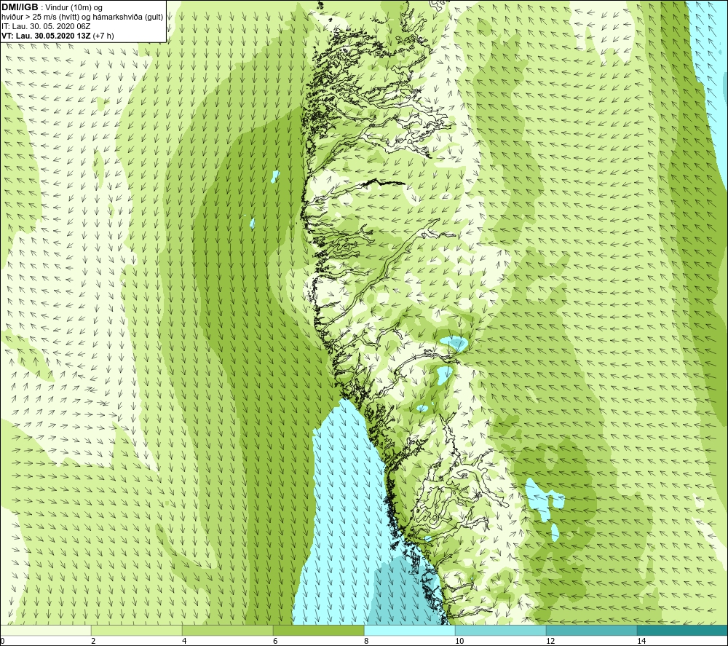Click the legend tick label '10'
This screenshot has height=646, width=728.
(459, 641)
